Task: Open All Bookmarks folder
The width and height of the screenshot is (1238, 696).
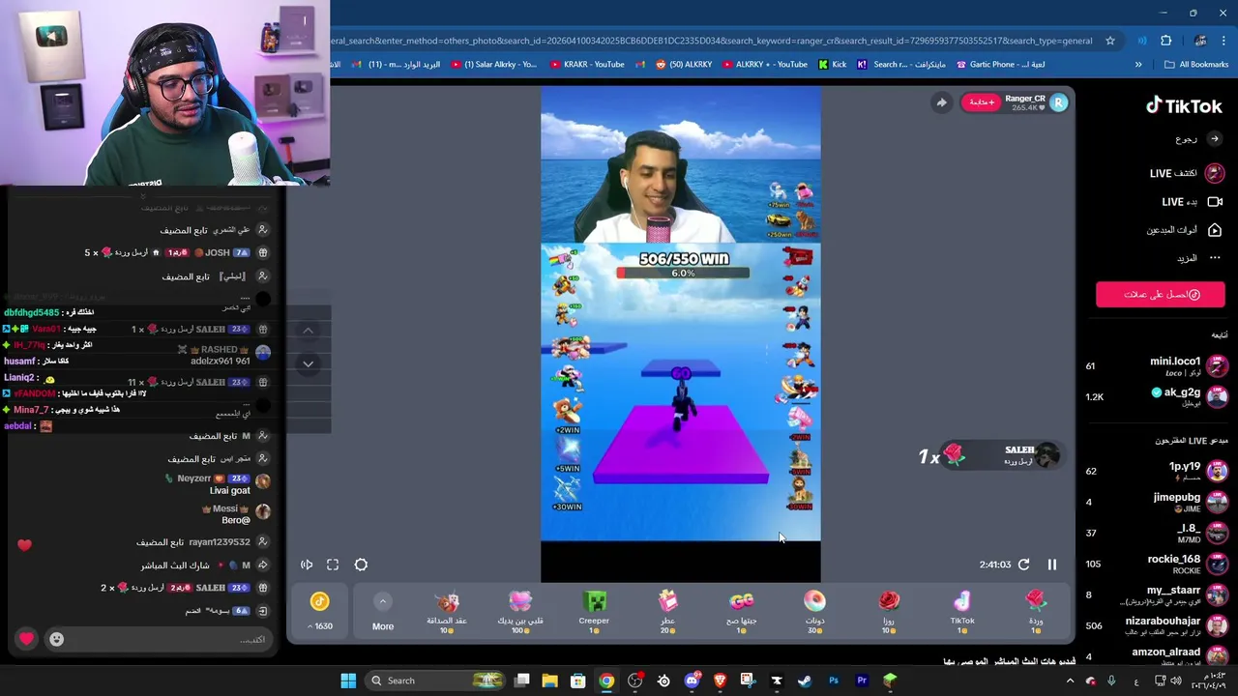Action: (x=1196, y=65)
